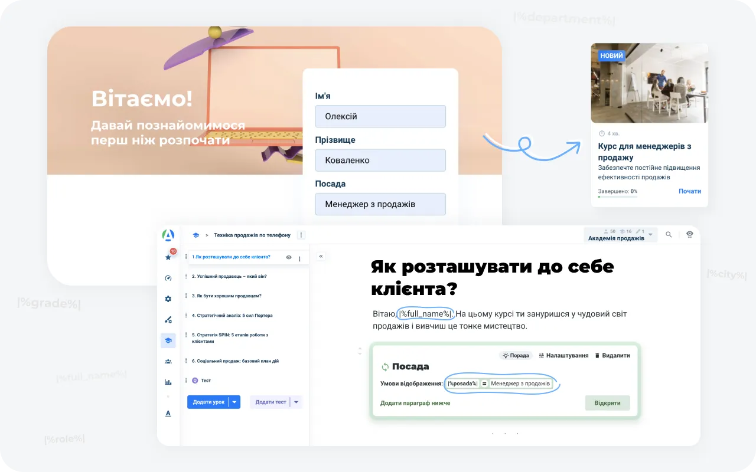This screenshot has height=472, width=756.
Task: Open the team members icon in sidebar
Action: pos(168,361)
